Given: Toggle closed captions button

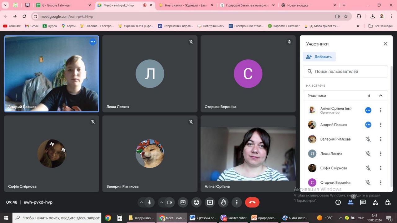Looking at the screenshot, I should [183, 202].
